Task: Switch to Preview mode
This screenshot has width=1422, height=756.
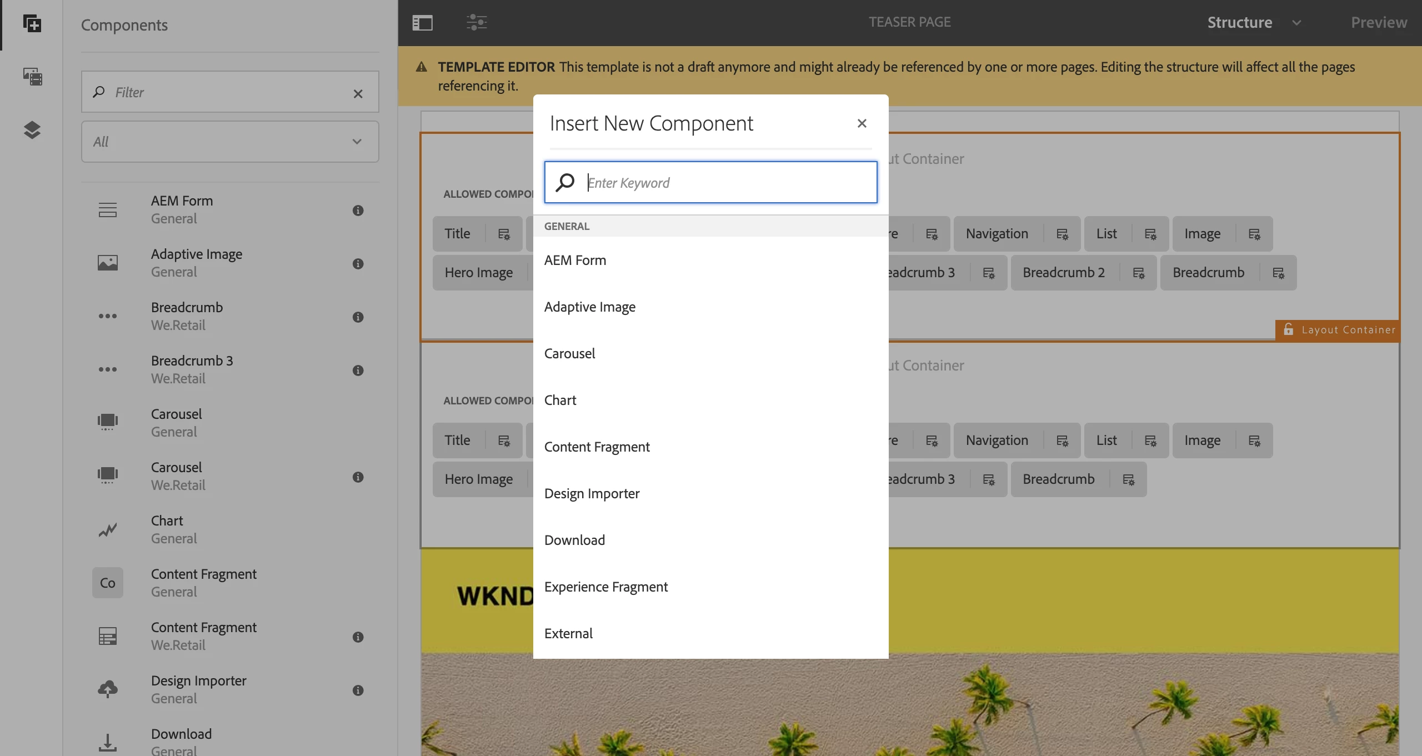Action: pos(1378,23)
